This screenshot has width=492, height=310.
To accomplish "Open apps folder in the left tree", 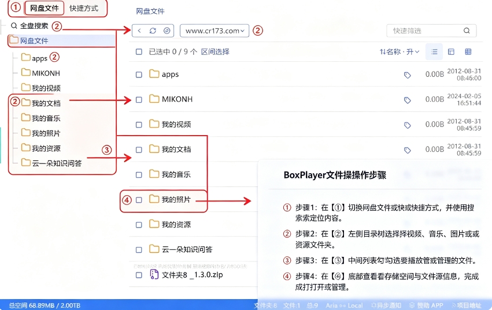I will click(x=35, y=58).
